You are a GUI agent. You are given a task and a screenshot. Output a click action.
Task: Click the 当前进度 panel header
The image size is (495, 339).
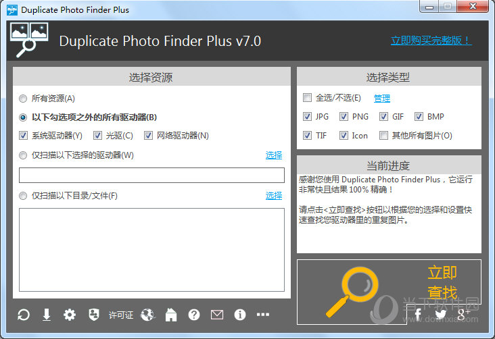pyautogui.click(x=389, y=165)
